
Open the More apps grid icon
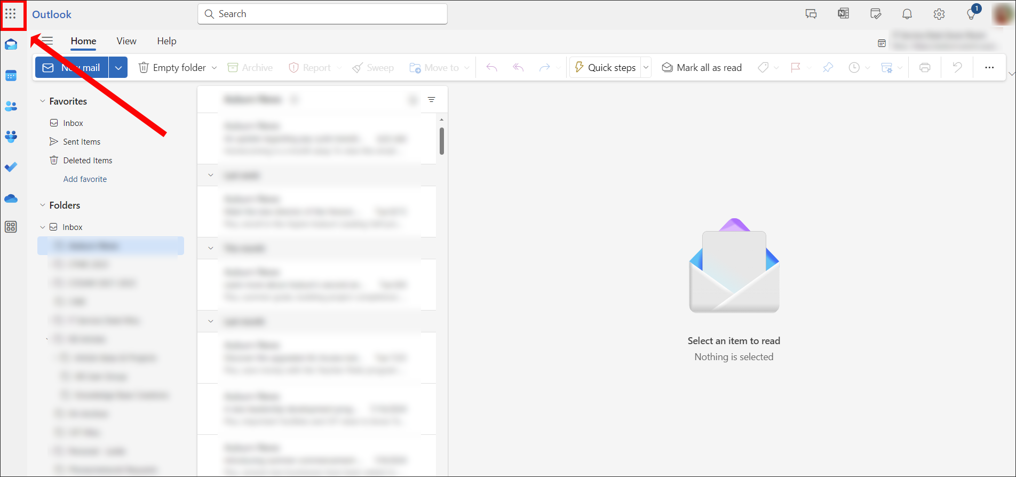(x=11, y=227)
